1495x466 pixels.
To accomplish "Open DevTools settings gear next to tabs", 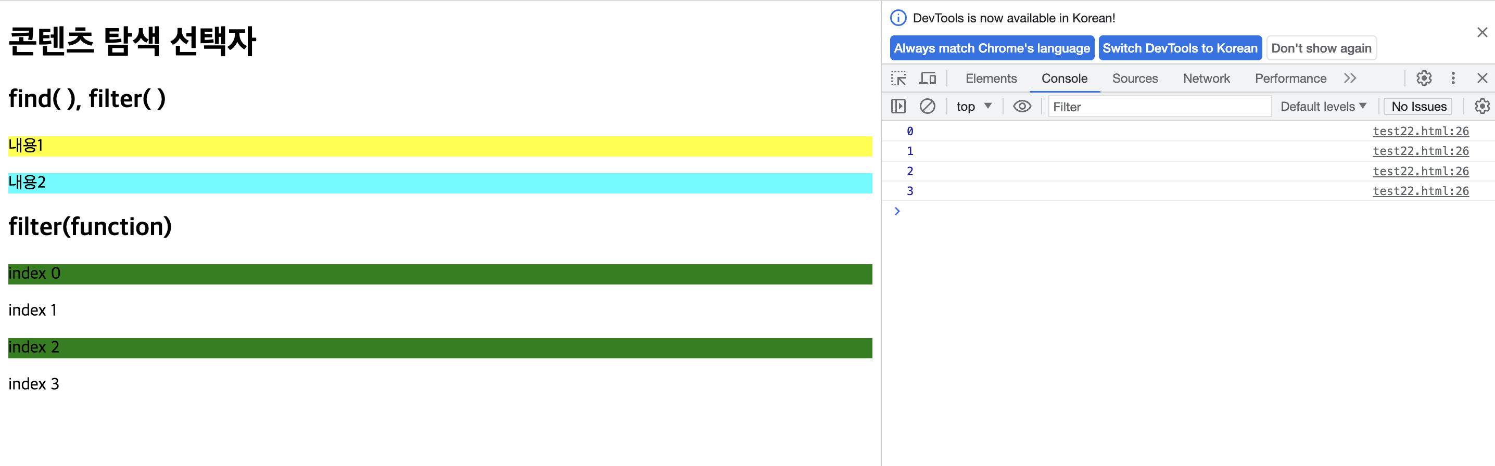I will (x=1424, y=78).
